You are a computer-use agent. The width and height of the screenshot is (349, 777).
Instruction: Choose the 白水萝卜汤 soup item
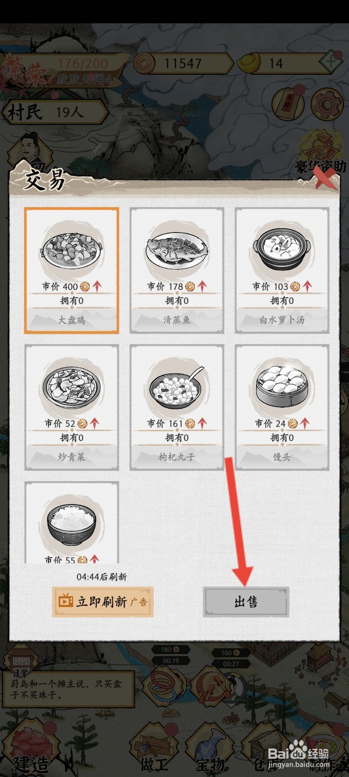click(x=282, y=270)
